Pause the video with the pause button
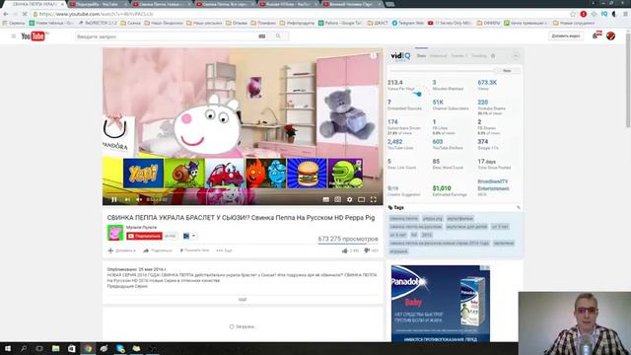 click(114, 199)
